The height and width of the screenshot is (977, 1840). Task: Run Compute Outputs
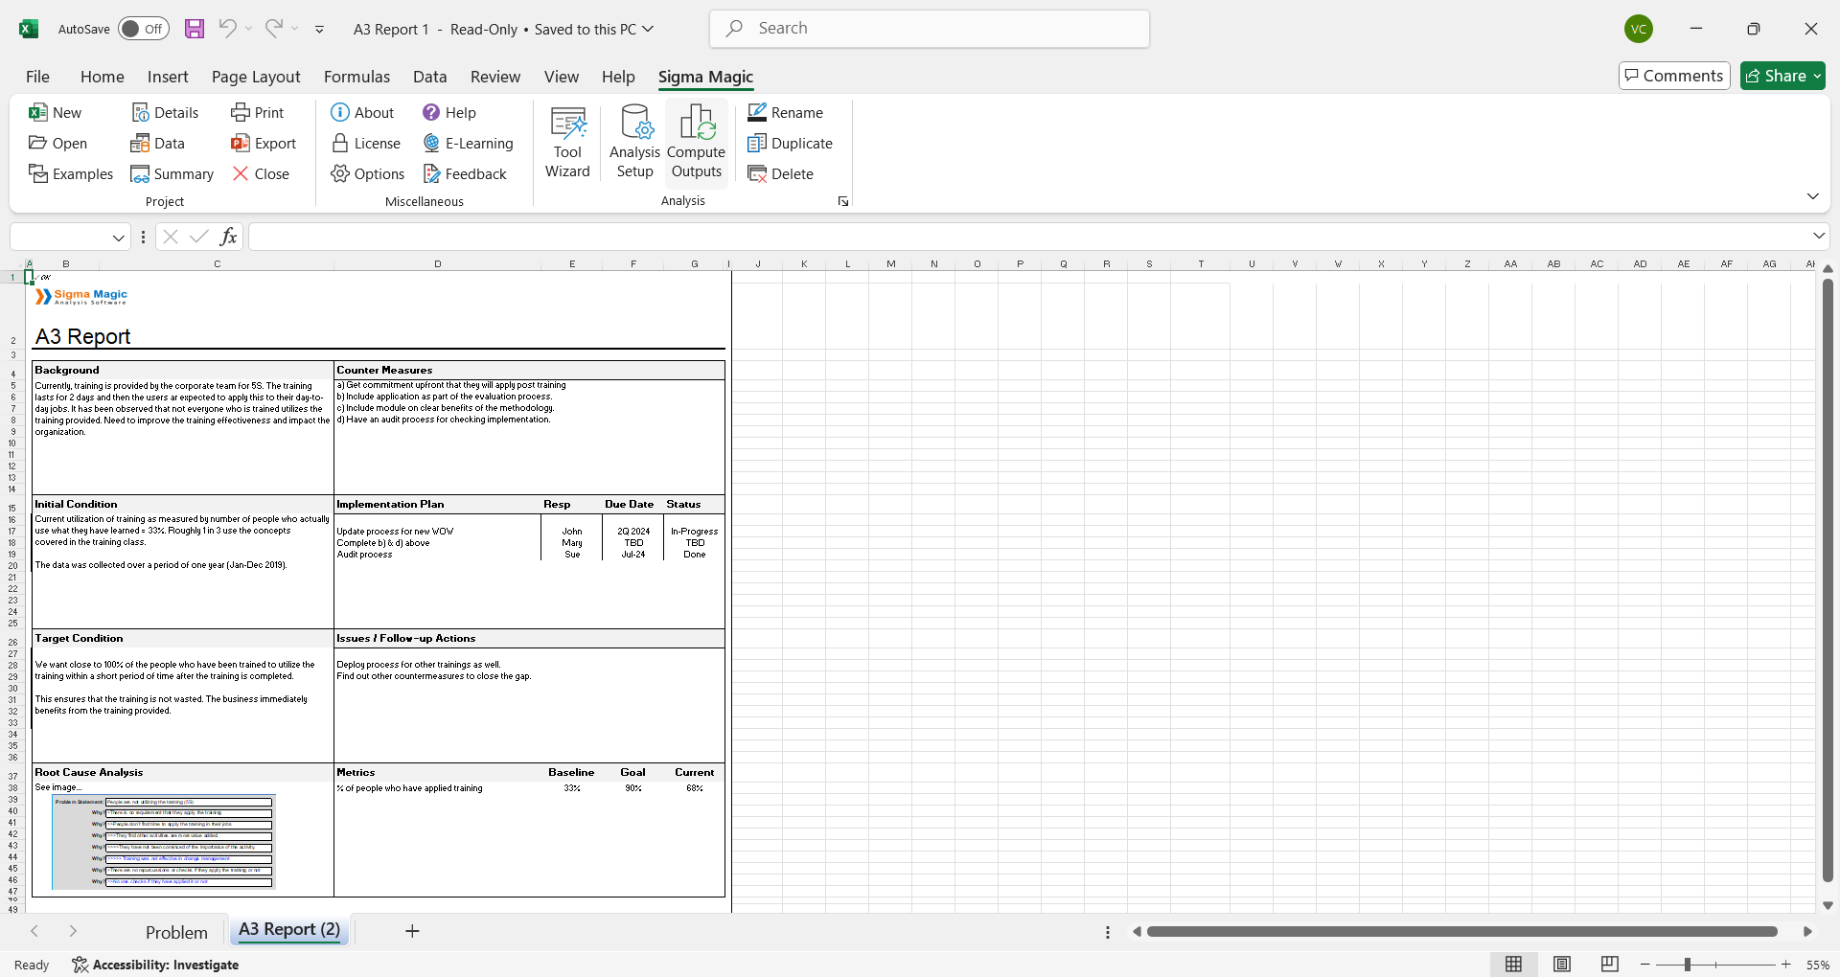(x=696, y=143)
